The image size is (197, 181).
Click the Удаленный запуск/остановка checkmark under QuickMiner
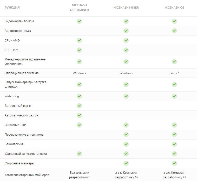[x=79, y=154]
